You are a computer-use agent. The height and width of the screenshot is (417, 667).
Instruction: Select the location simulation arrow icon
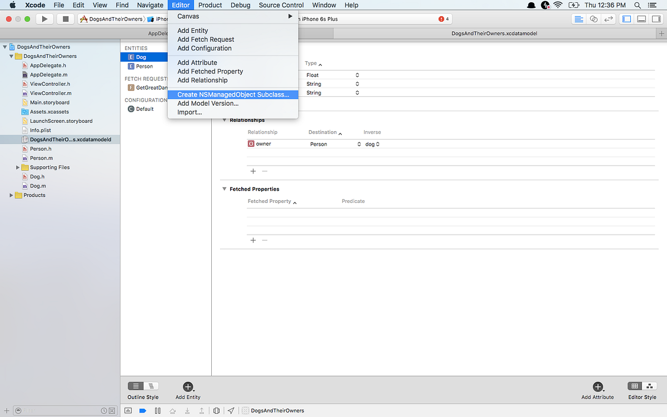click(x=231, y=410)
